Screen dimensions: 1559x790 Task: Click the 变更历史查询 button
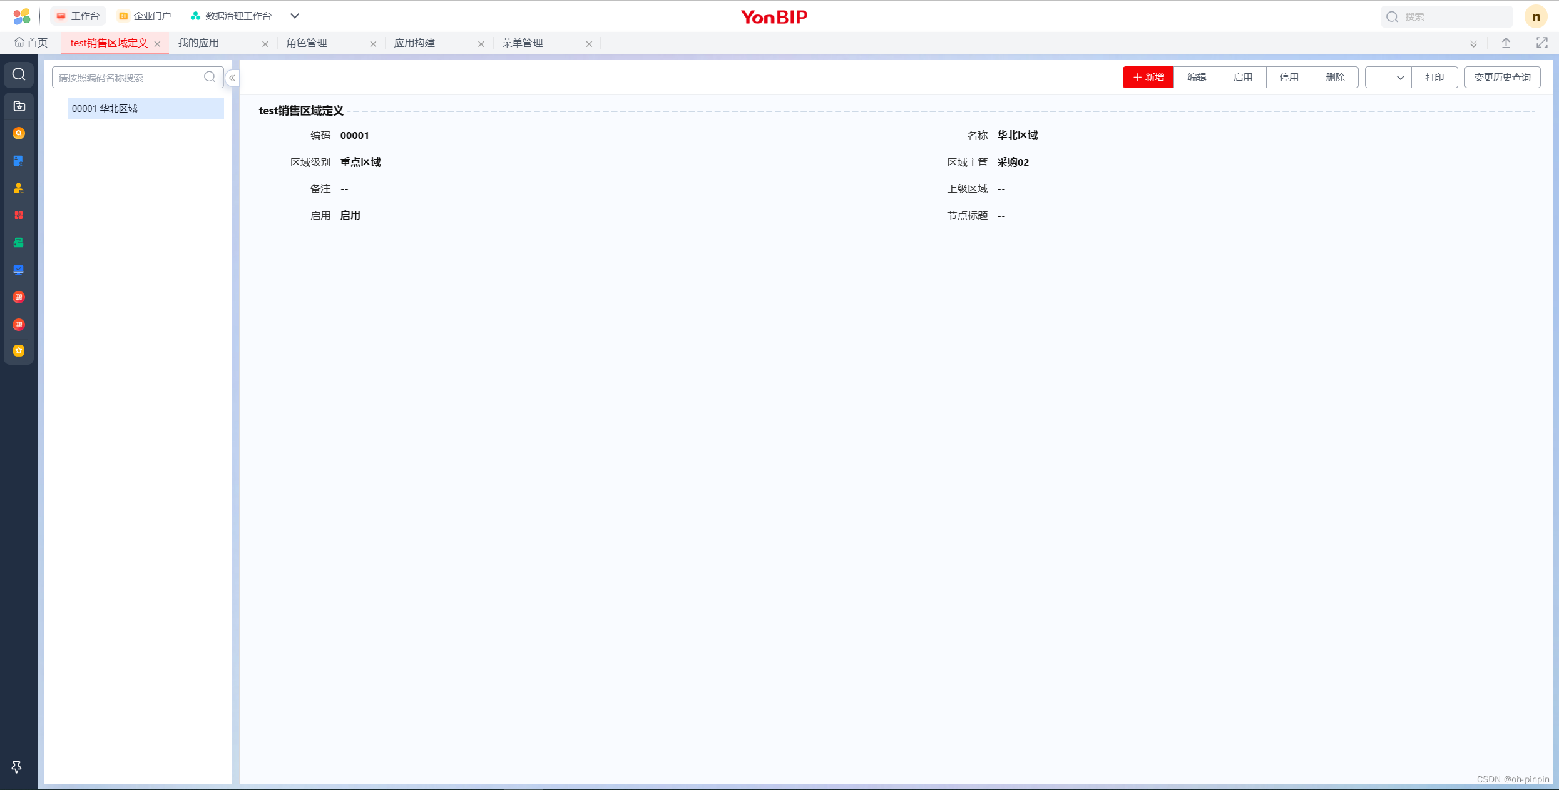[1502, 77]
